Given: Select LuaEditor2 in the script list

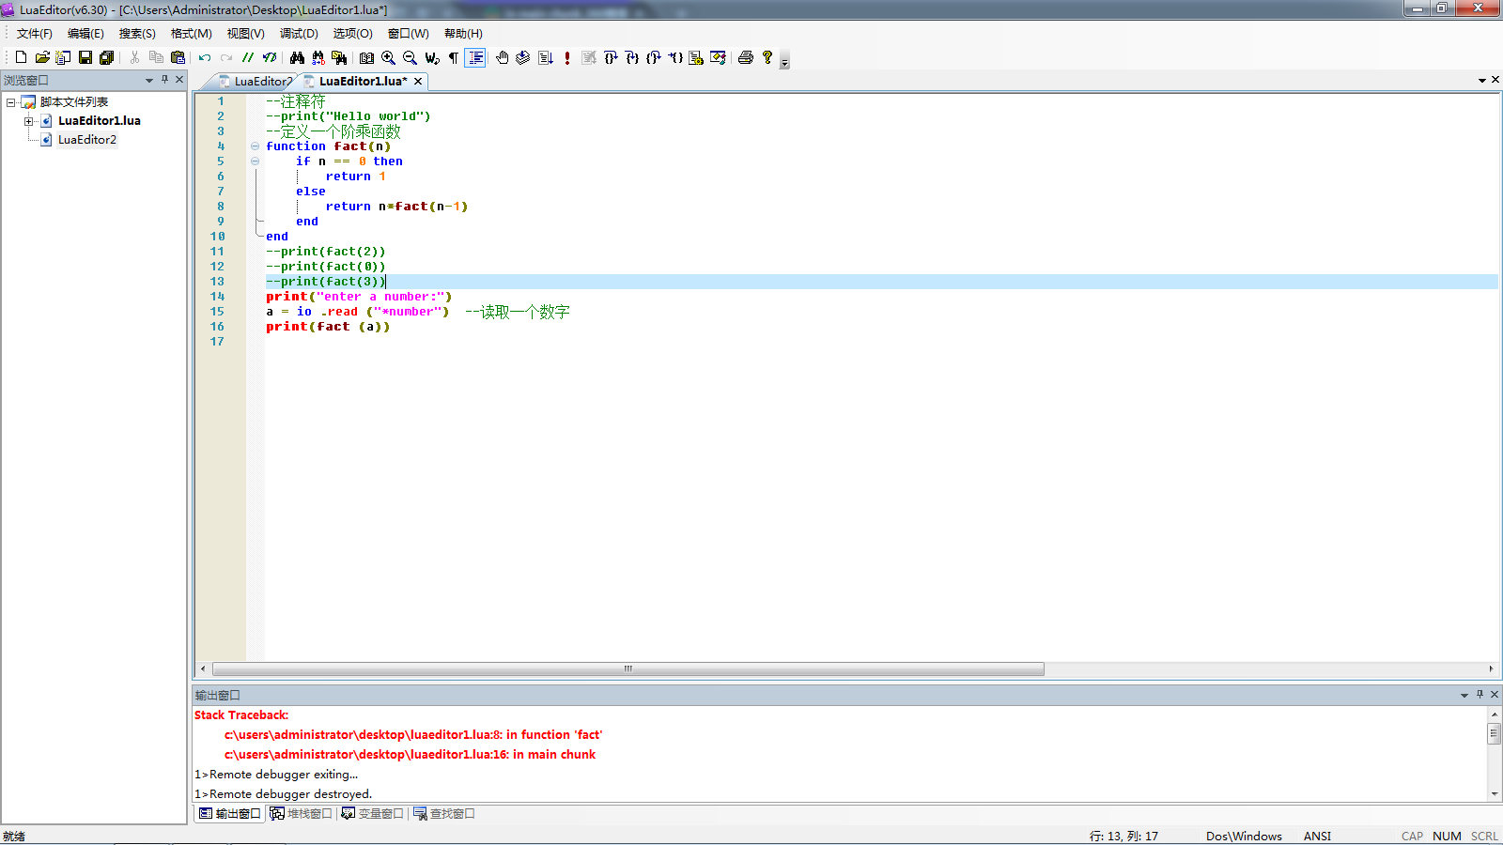Looking at the screenshot, I should 87,140.
